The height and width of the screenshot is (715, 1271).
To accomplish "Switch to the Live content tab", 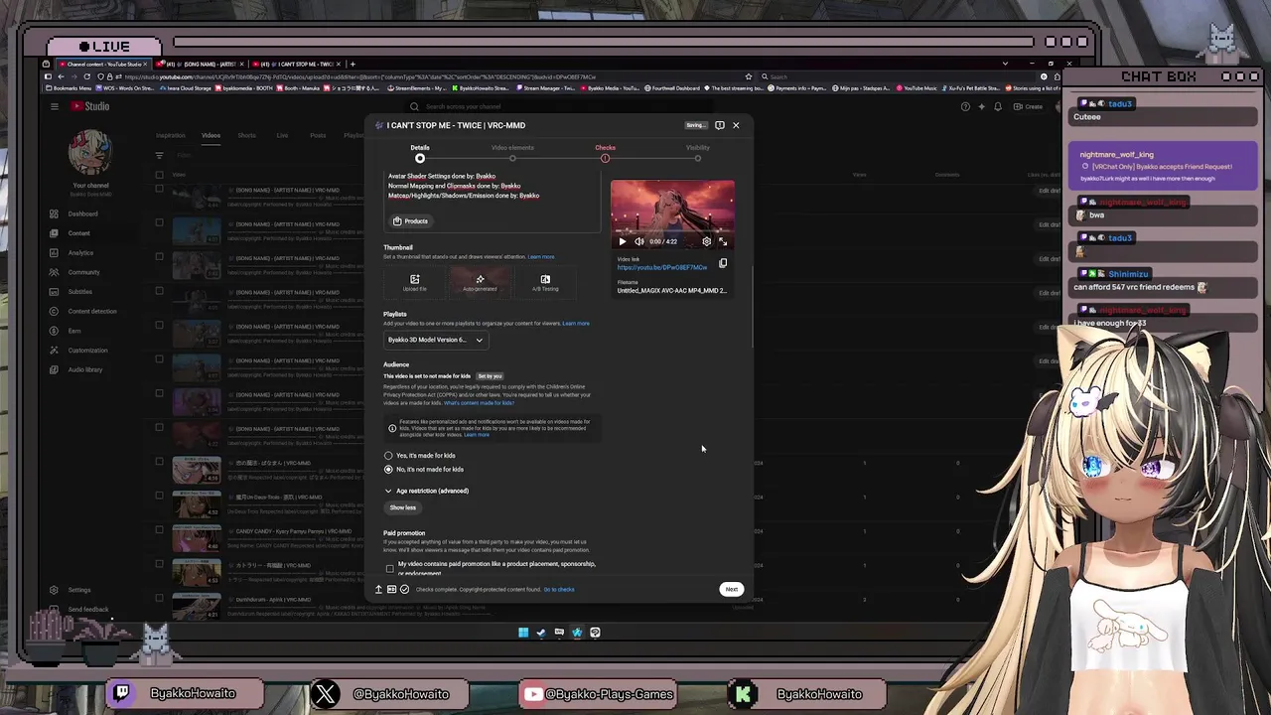I will click(282, 135).
